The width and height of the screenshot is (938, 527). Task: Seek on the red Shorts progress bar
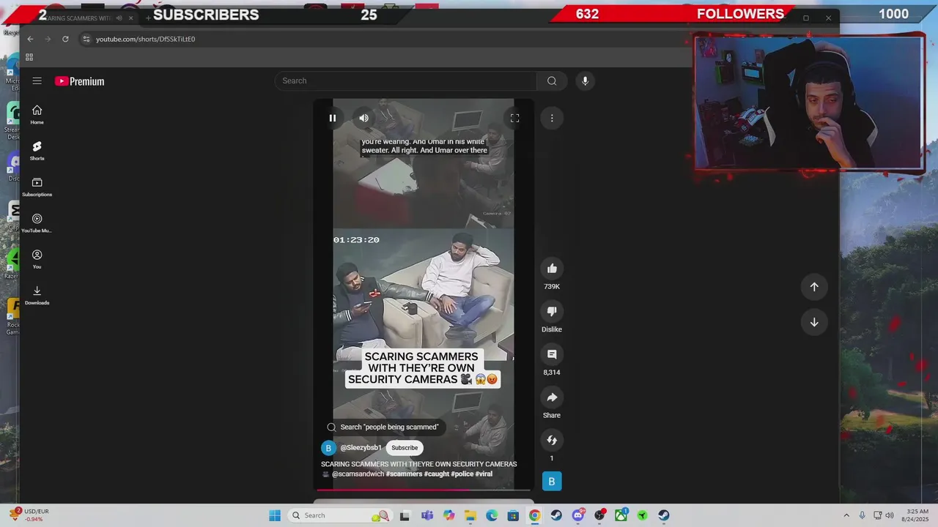click(x=424, y=490)
